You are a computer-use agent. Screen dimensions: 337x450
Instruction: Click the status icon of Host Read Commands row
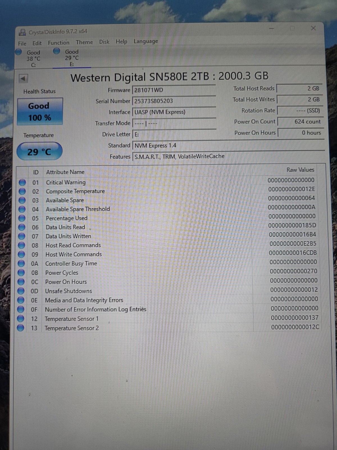(x=22, y=245)
